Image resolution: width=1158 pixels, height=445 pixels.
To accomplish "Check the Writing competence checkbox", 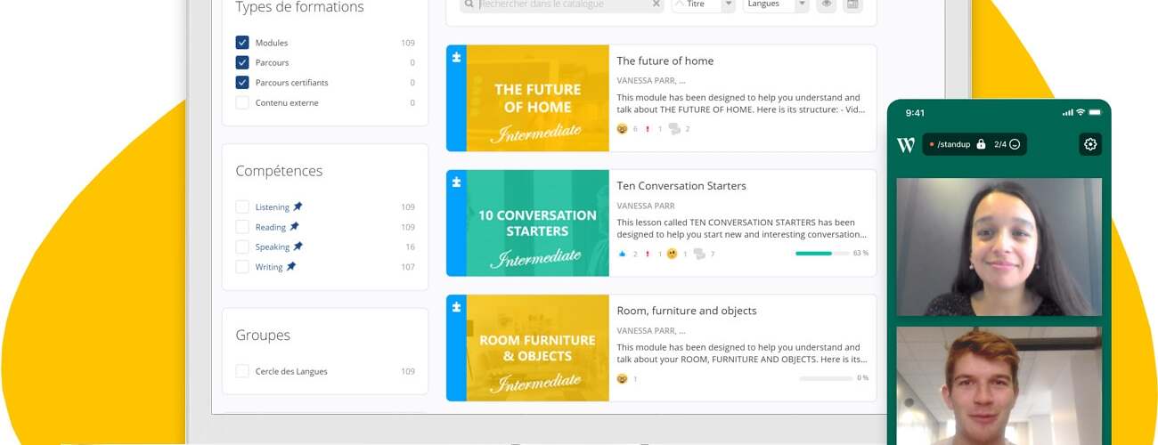I will coord(242,267).
